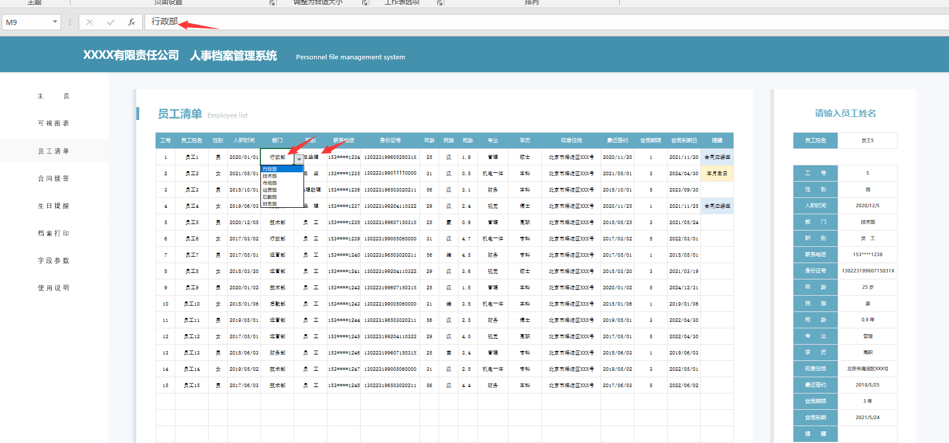Image resolution: width=949 pixels, height=443 pixels.
Task: Click the formula bar containing 行政部
Action: (x=546, y=22)
